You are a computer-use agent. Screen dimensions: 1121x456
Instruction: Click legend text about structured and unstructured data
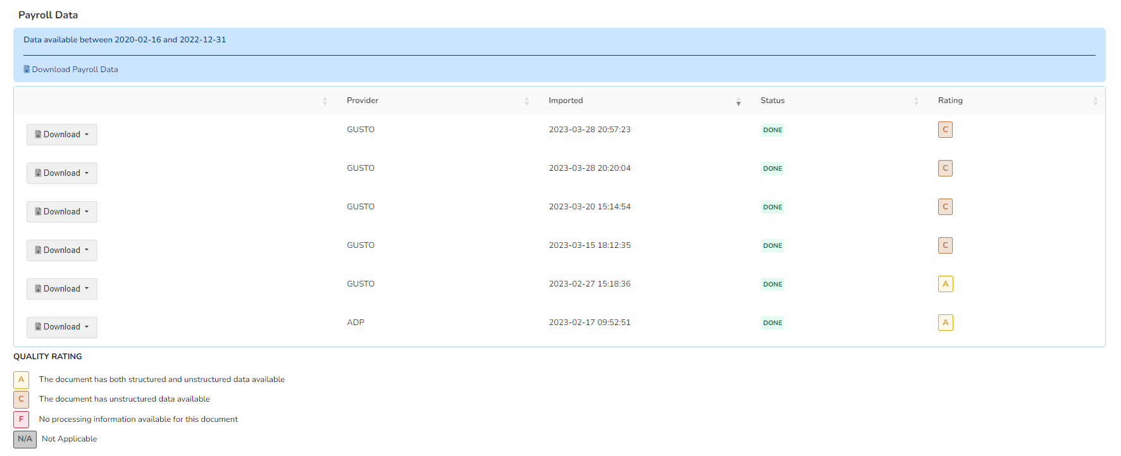162,379
